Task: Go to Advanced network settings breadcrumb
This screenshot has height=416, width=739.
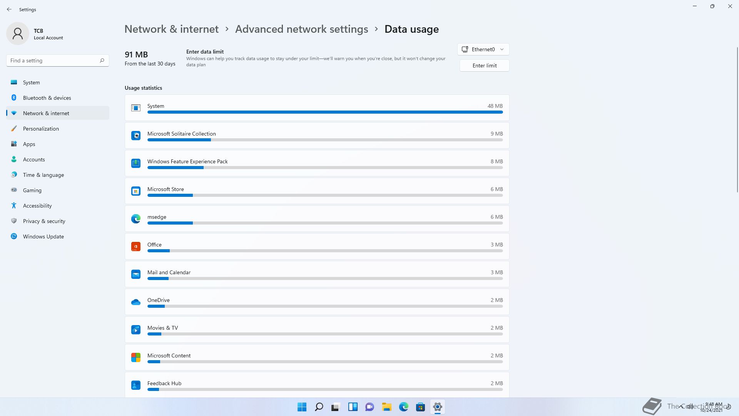Action: (x=302, y=29)
